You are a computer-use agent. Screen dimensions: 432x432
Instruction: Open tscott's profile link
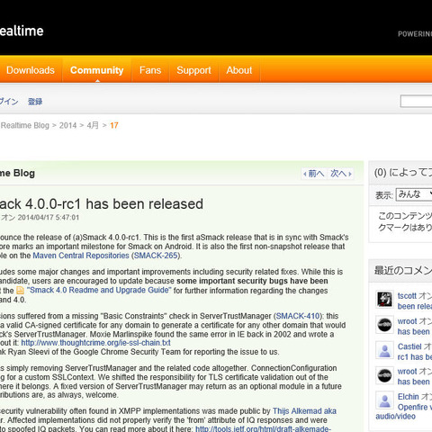(407, 296)
